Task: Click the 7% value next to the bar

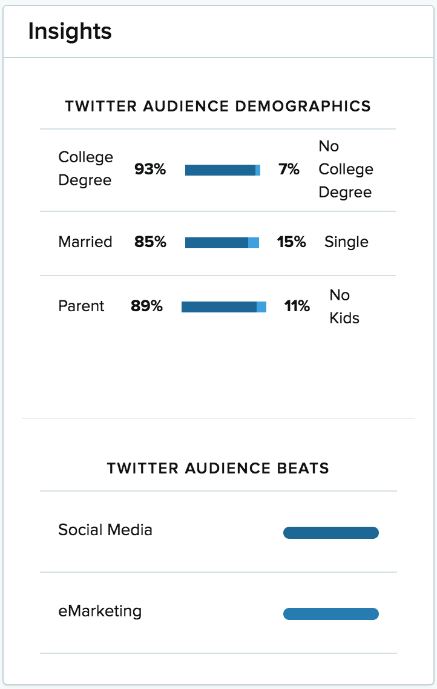Action: point(290,170)
